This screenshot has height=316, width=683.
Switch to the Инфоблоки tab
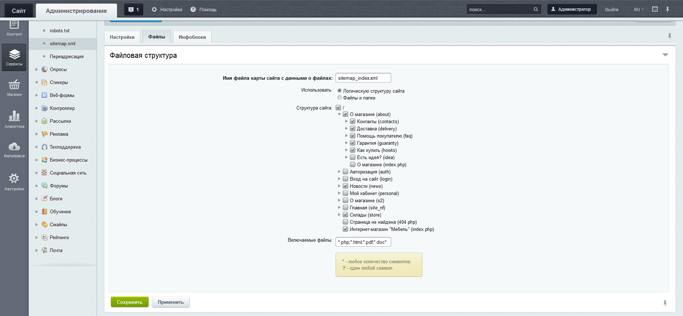click(192, 37)
